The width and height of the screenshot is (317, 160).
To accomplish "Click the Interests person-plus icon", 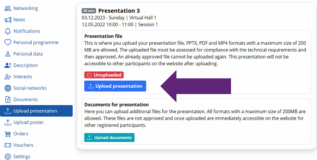I will point(8,77).
